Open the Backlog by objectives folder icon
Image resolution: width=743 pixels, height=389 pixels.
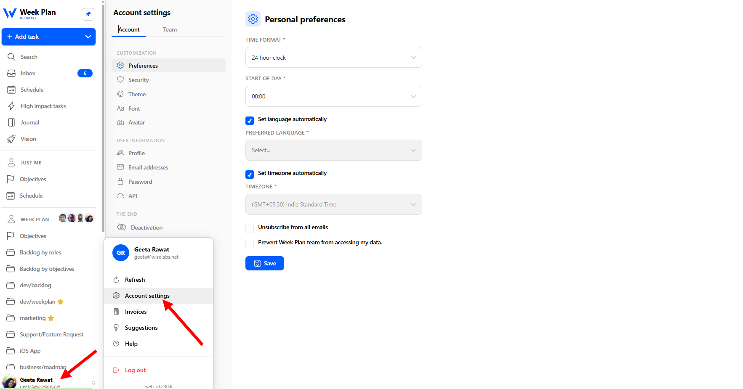11,269
